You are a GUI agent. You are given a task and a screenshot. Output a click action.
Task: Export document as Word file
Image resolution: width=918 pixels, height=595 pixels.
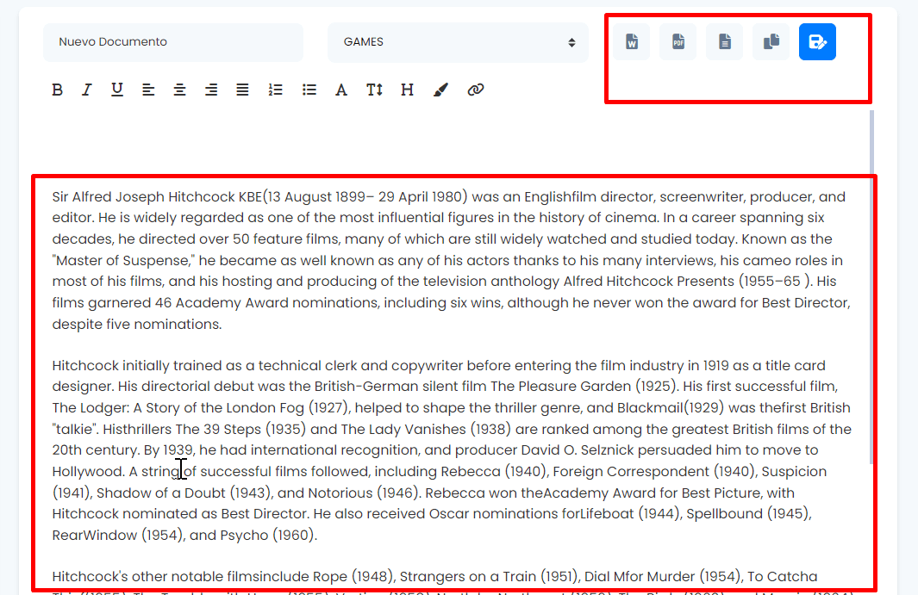[x=632, y=42]
